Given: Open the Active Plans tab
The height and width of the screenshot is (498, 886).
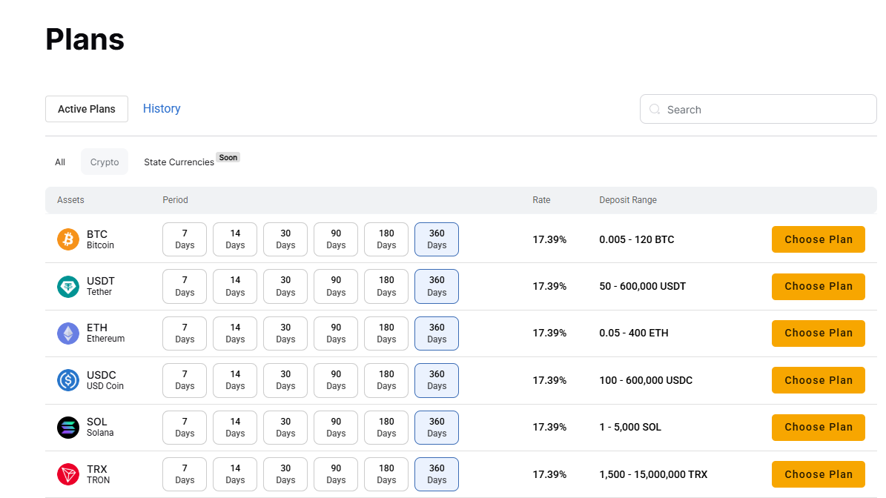Looking at the screenshot, I should [x=87, y=109].
